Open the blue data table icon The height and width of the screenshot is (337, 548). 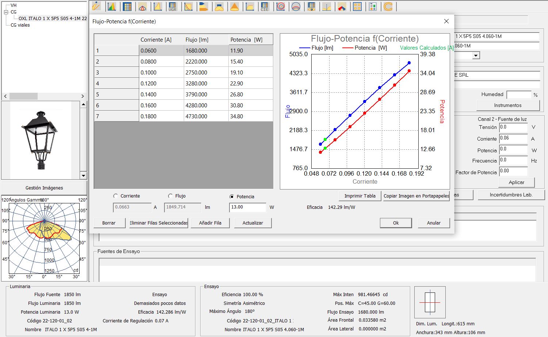[x=127, y=7]
